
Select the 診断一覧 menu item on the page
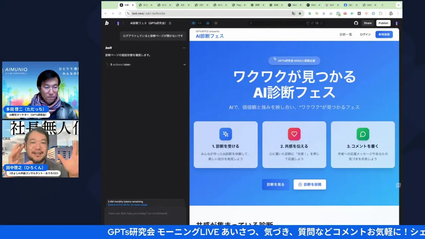pos(345,34)
